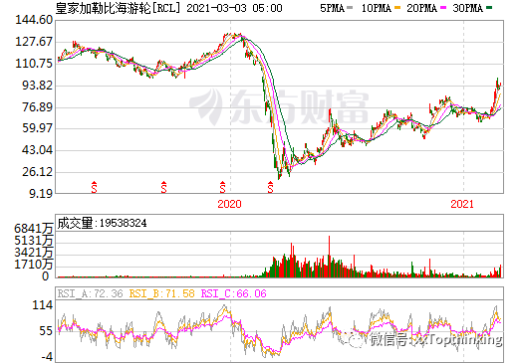Click the 127.67 price axis label

click(34, 42)
